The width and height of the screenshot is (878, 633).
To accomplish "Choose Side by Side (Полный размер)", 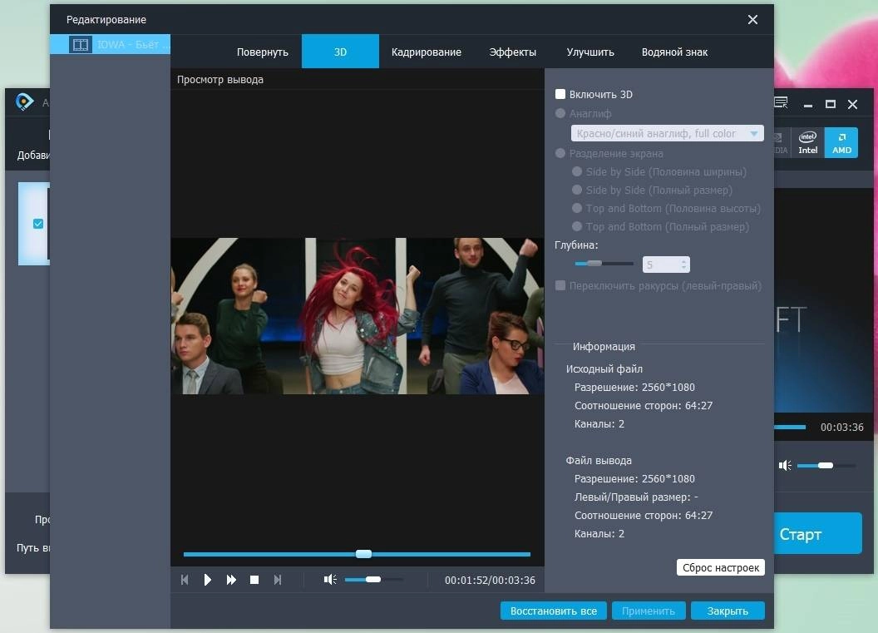I will click(577, 190).
